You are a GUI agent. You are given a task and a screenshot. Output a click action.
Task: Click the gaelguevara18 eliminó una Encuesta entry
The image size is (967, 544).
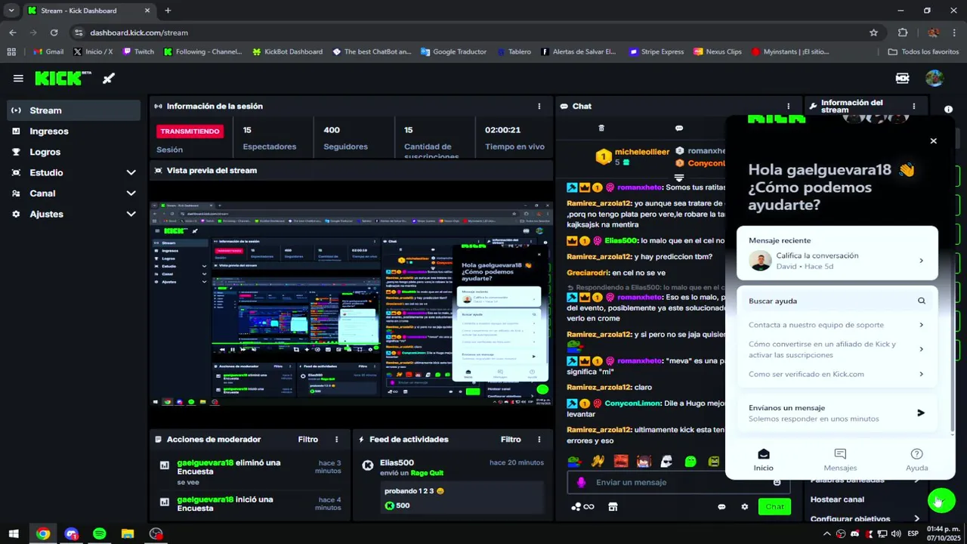pyautogui.click(x=250, y=471)
